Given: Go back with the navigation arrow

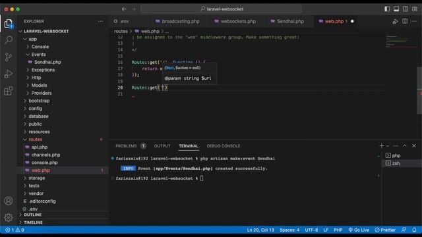Looking at the screenshot, I should tap(124, 9).
